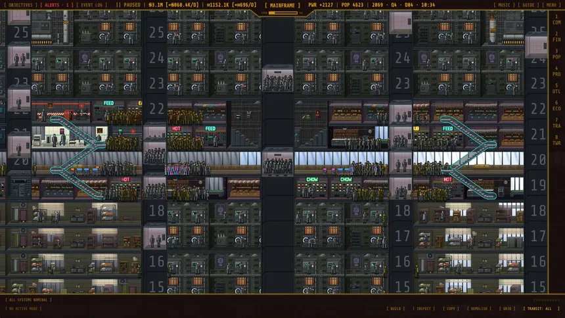This screenshot has height=318, width=565.
Task: Click the 2869 Q4 D04 date readout
Action: (x=403, y=5)
